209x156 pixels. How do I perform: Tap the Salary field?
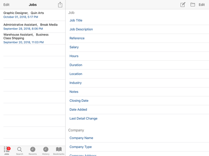[x=139, y=47]
